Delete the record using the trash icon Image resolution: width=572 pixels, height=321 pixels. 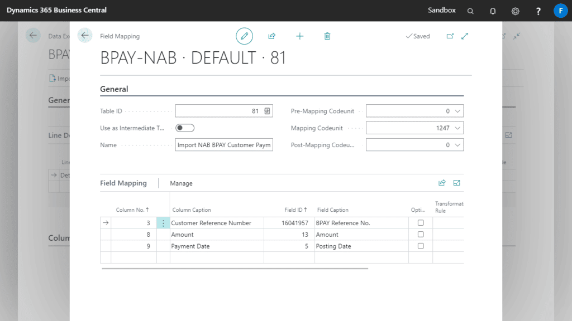click(327, 36)
